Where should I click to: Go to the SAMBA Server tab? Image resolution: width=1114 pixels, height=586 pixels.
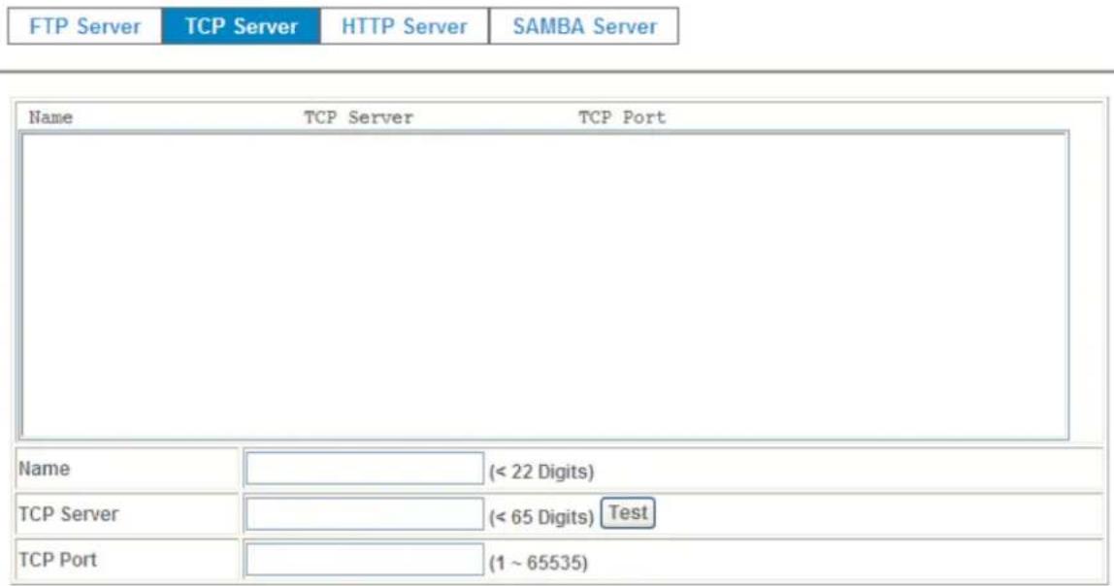(x=584, y=26)
